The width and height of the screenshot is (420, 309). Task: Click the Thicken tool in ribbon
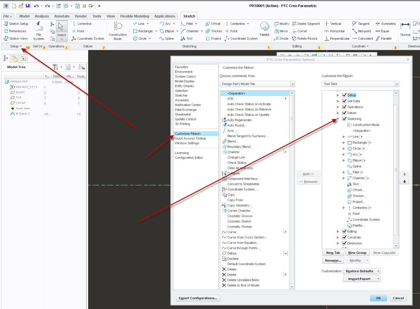(x=214, y=31)
